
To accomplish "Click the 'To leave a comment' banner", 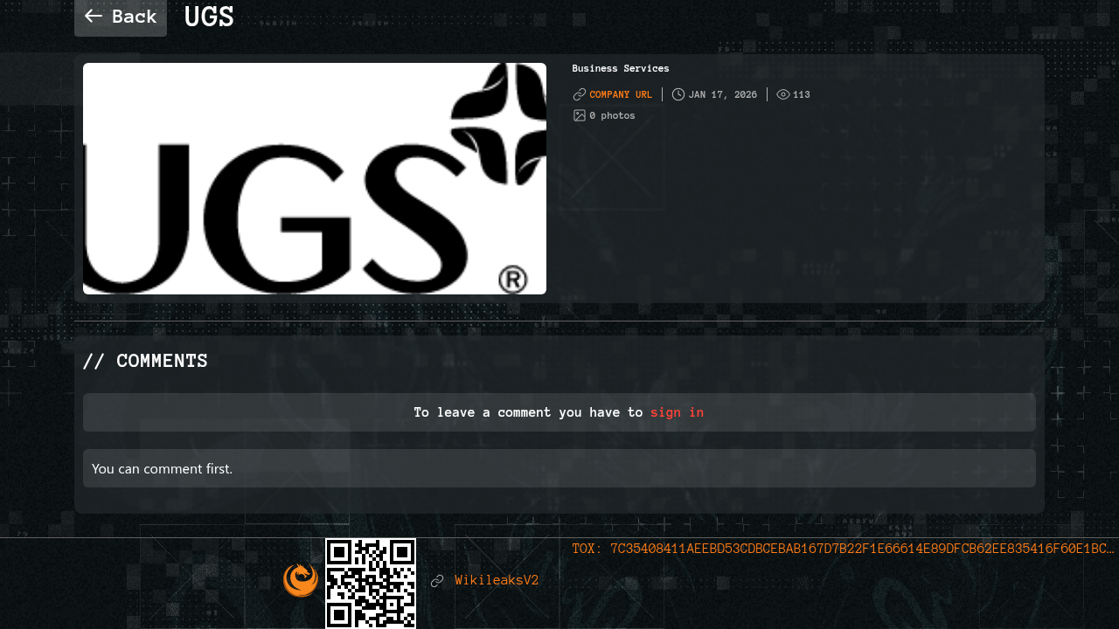I will click(525, 412).
